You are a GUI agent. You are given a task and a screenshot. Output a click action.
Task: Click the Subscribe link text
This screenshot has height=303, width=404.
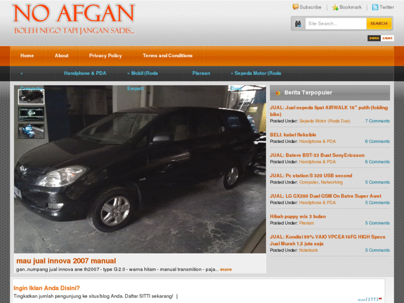tap(311, 7)
